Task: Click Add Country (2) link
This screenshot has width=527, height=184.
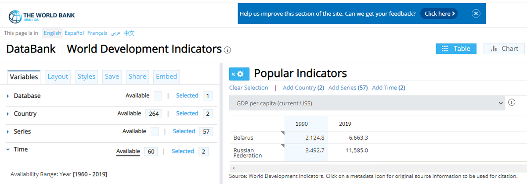Action: pyautogui.click(x=303, y=88)
